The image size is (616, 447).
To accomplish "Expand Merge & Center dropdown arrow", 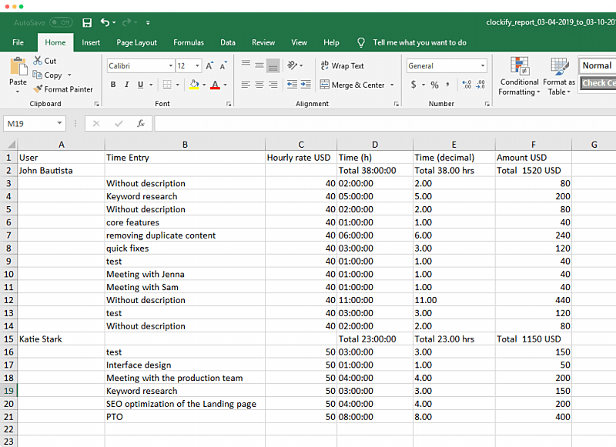I will click(392, 85).
